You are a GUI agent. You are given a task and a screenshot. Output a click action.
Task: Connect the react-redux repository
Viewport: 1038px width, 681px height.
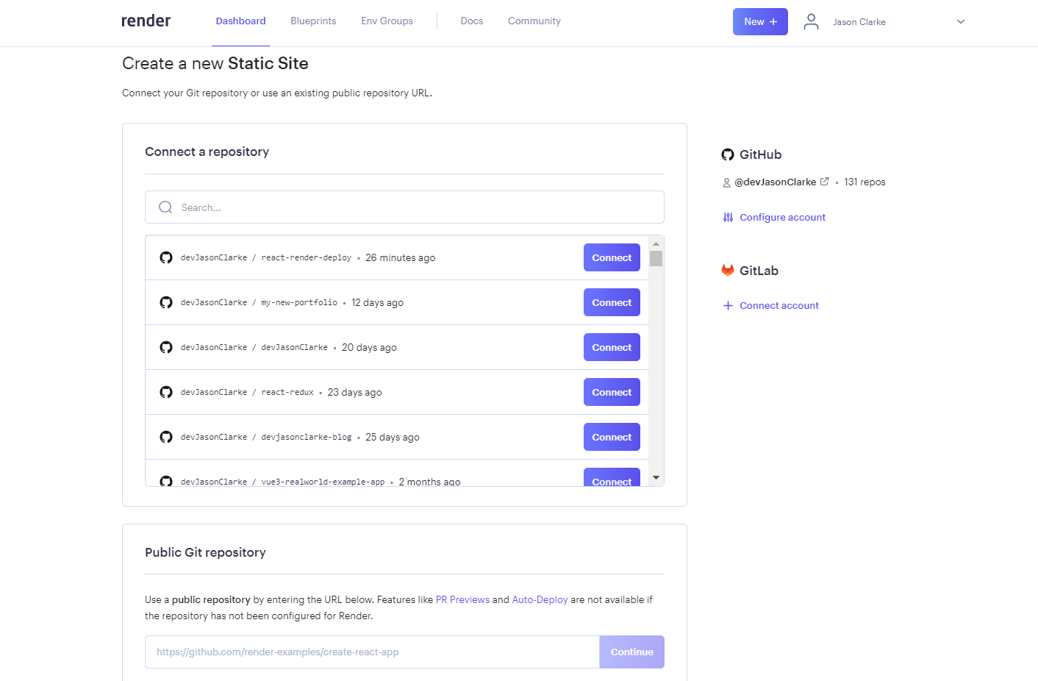tap(612, 392)
